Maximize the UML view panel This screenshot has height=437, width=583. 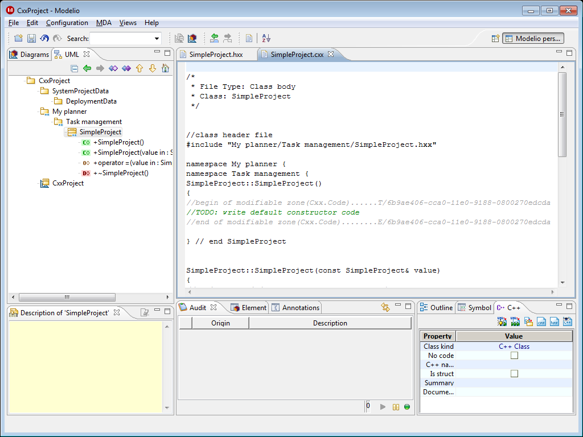[x=167, y=53]
